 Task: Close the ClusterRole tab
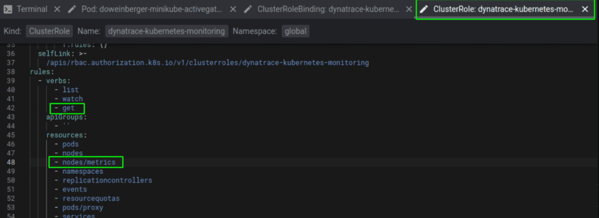(585, 9)
